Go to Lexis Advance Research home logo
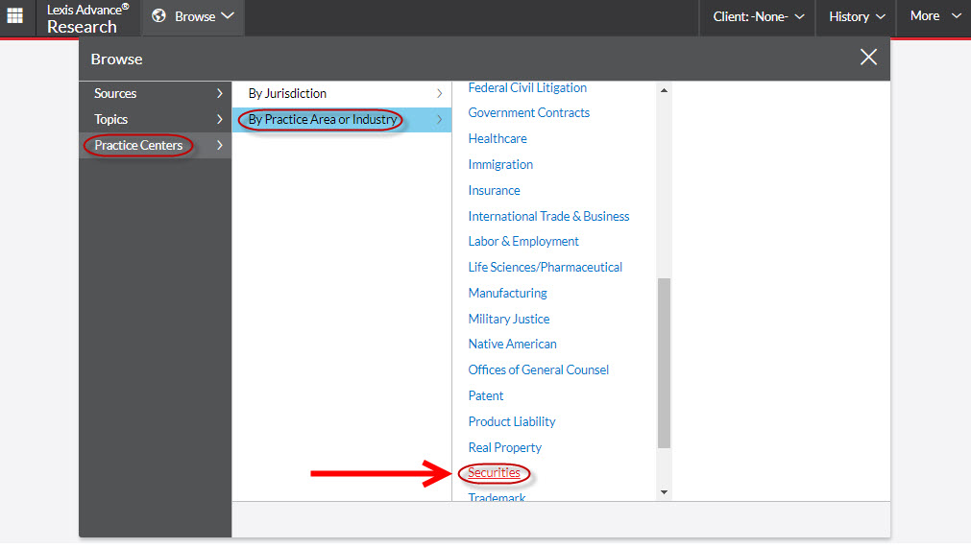971x548 pixels. 88,18
